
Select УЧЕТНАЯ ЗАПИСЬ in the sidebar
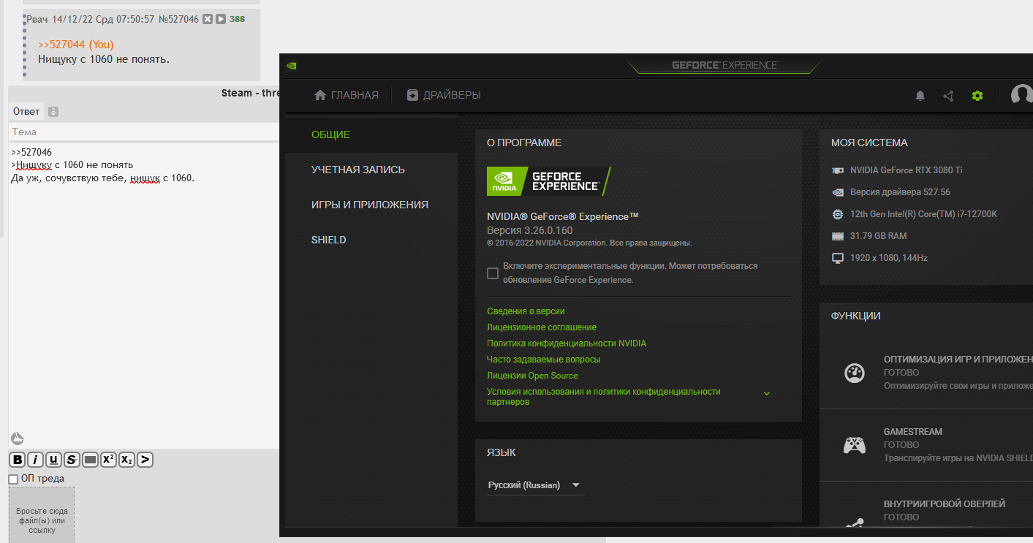358,170
